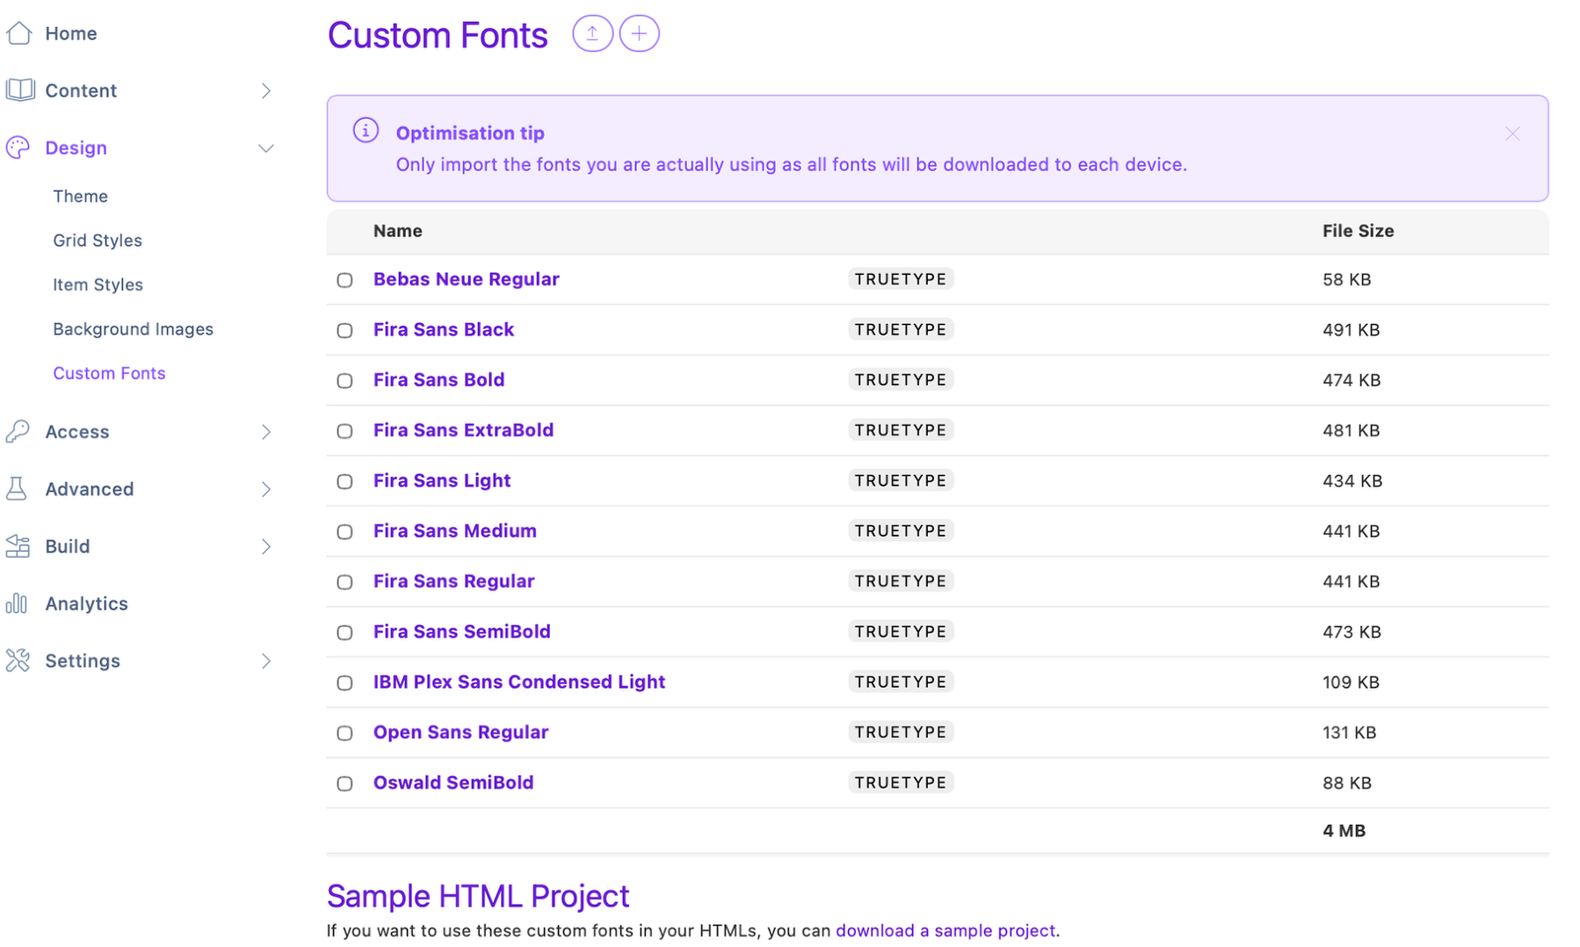Click the Fira Sans ExtraBold link

pos(463,430)
